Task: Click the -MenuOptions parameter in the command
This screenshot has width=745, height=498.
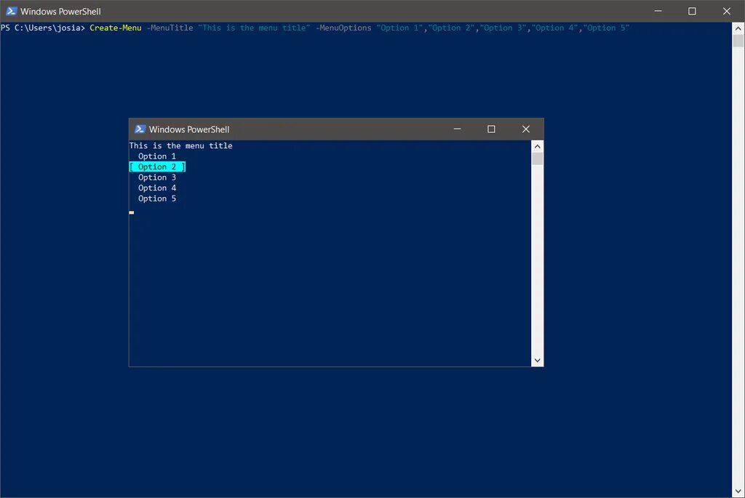Action: click(343, 28)
